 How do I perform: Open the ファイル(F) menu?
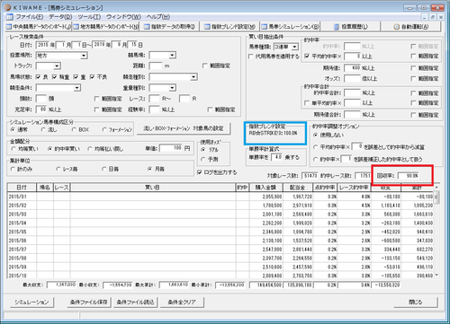click(30, 17)
